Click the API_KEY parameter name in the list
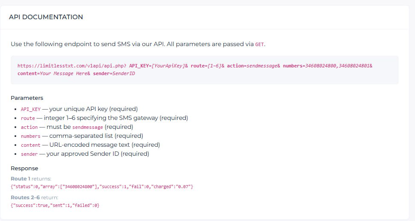 click(31, 109)
